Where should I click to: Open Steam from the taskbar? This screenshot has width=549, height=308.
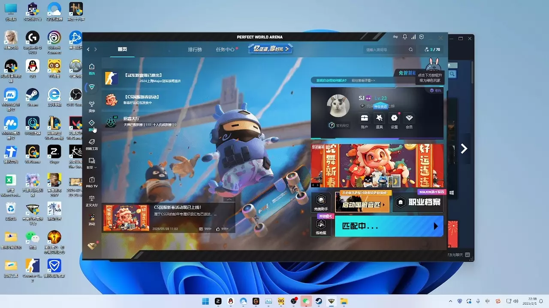(318, 301)
